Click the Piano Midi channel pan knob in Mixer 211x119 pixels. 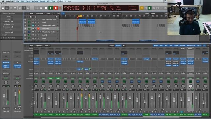point(191,86)
